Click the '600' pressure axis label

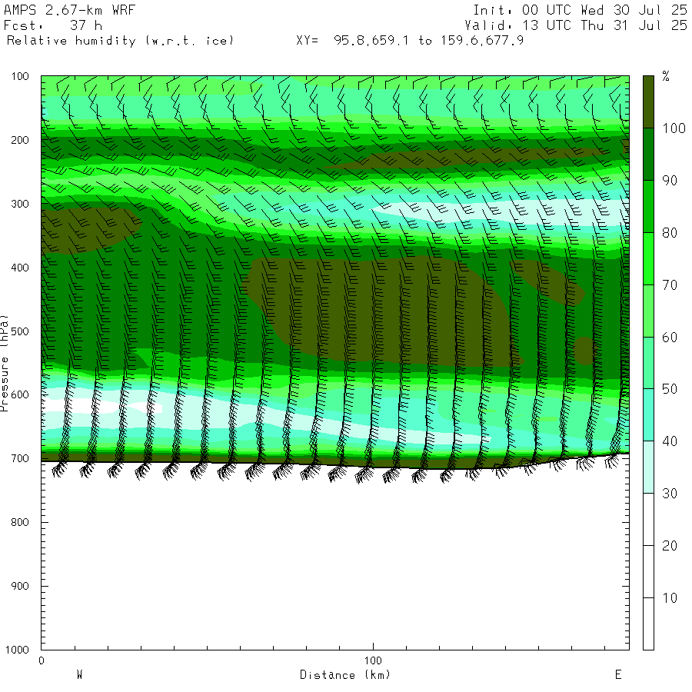tap(20, 395)
